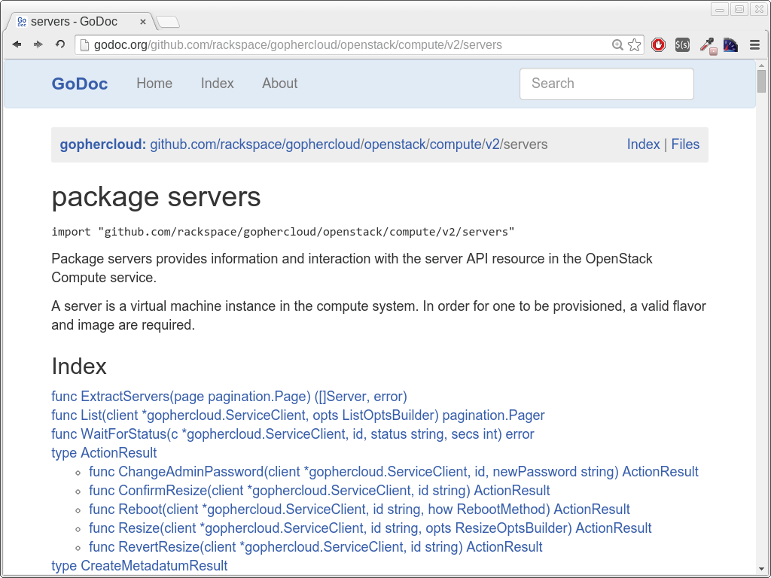The image size is (771, 578).
Task: Open type CreateMetadatumResult entry
Action: tap(139, 566)
